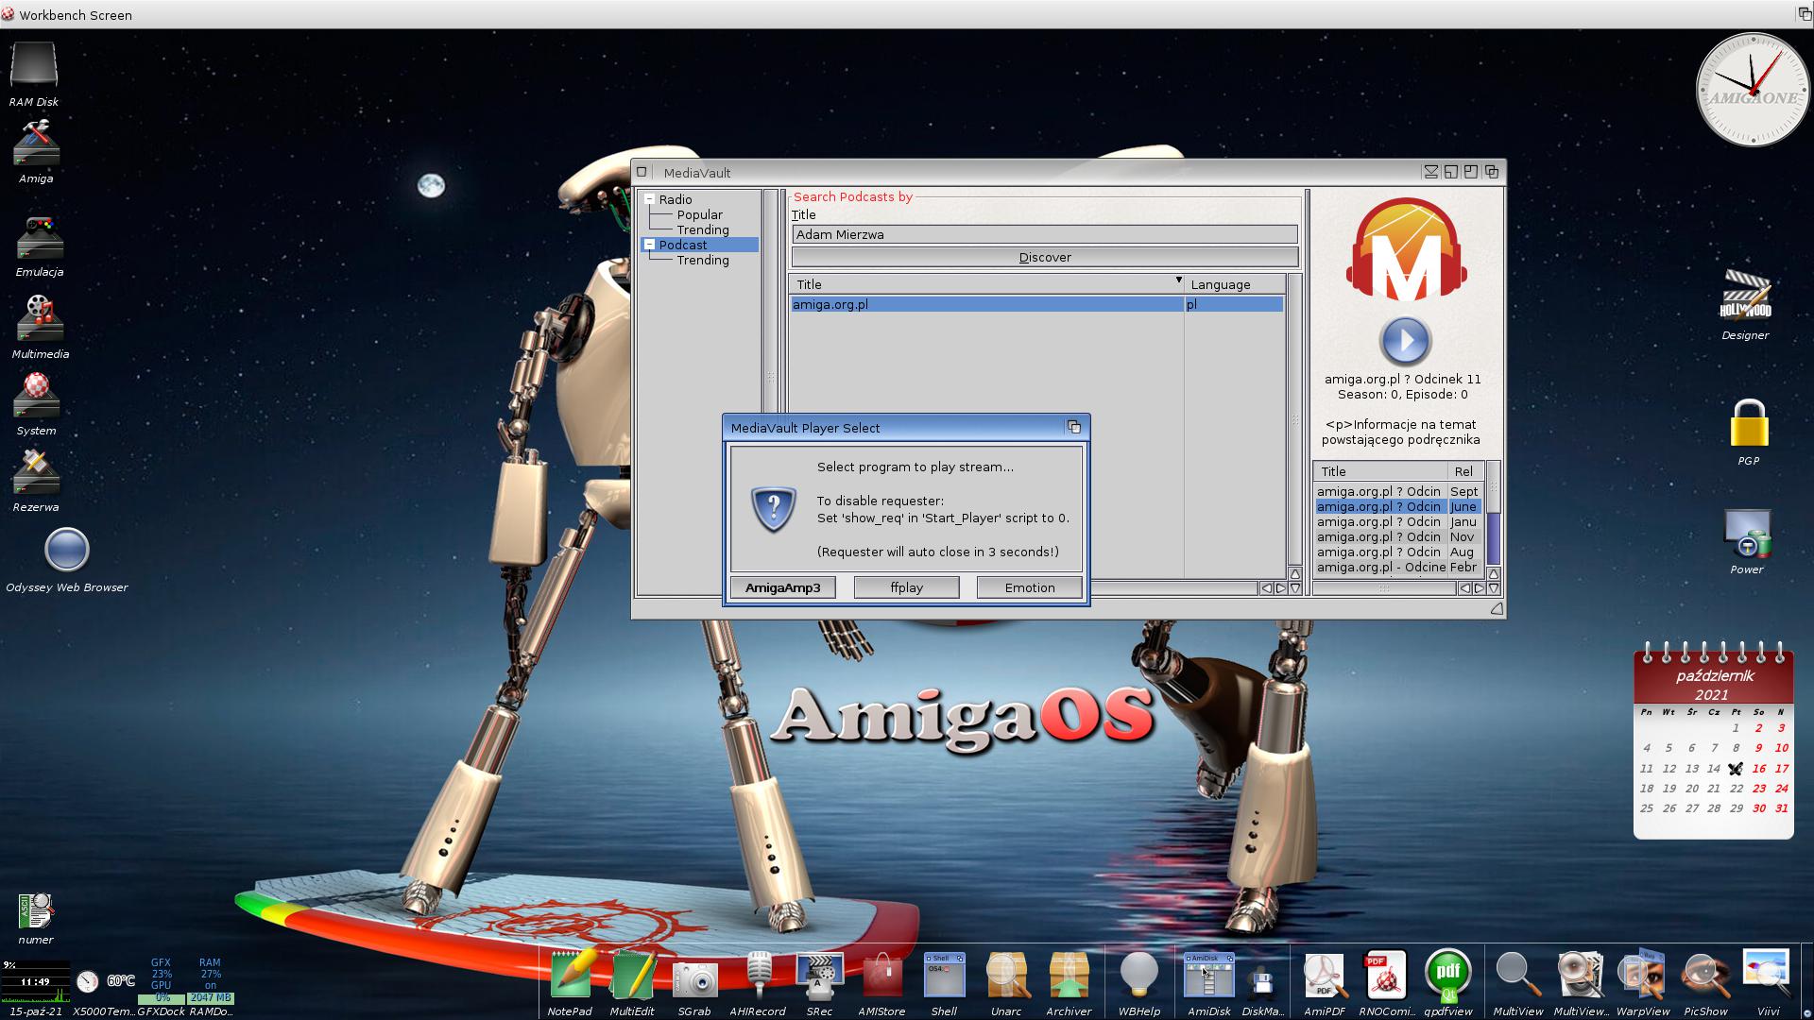Viewport: 1814px width, 1020px height.
Task: Select the episode released Janu
Action: coord(1397,521)
